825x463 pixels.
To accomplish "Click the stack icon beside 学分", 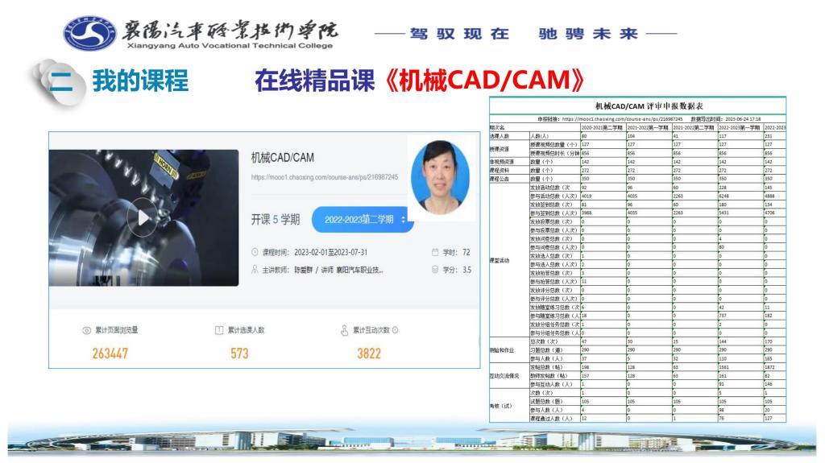I will [436, 270].
